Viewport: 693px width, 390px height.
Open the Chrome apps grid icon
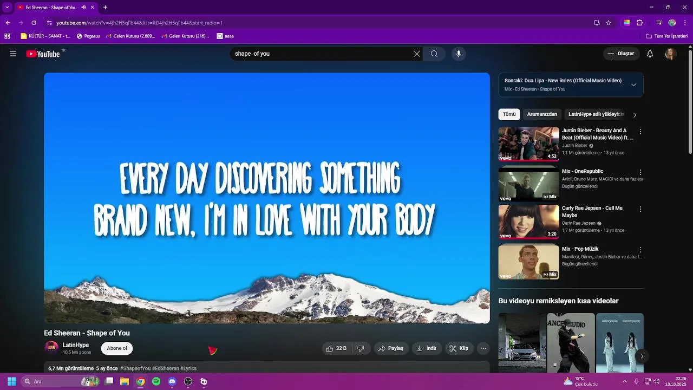pyautogui.click(x=7, y=36)
